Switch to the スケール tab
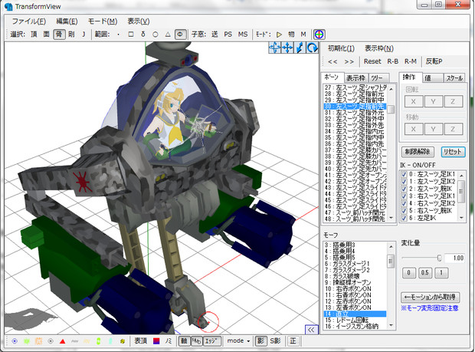 click(454, 78)
